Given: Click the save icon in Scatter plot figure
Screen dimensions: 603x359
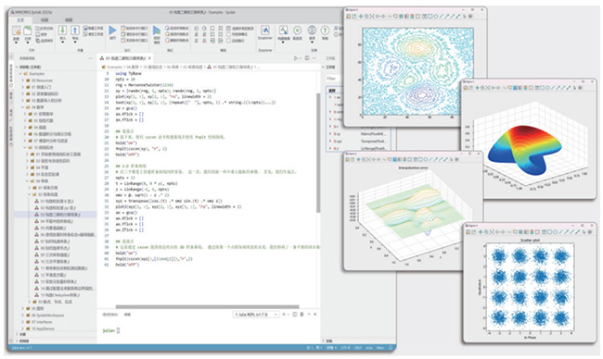Looking at the screenshot, I should [468, 232].
